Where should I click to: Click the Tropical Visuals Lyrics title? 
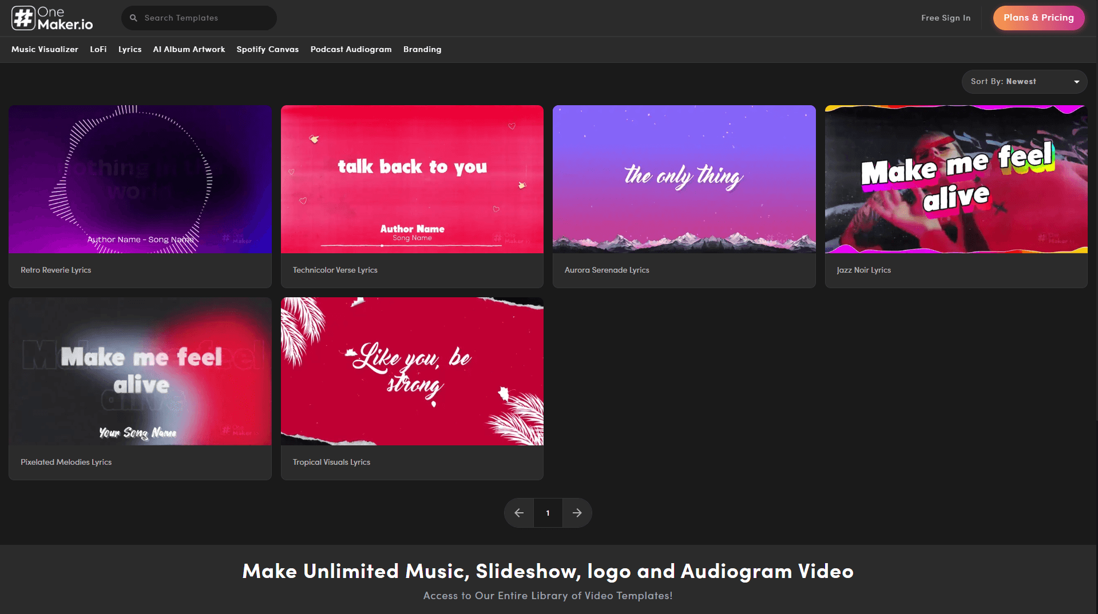(332, 462)
